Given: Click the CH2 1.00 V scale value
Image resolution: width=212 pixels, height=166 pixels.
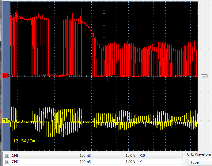Looking at the screenshot, I should tap(131, 162).
